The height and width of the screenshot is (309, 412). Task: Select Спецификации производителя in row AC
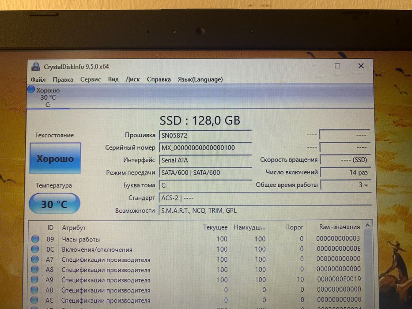tap(106, 301)
